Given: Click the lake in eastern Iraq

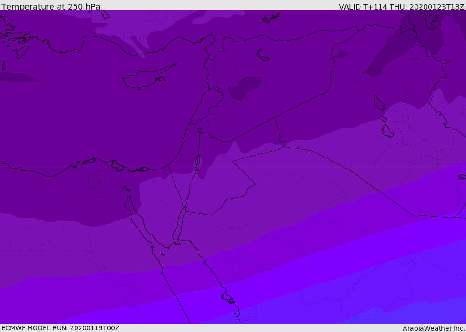Looking at the screenshot, I should tap(379, 102).
